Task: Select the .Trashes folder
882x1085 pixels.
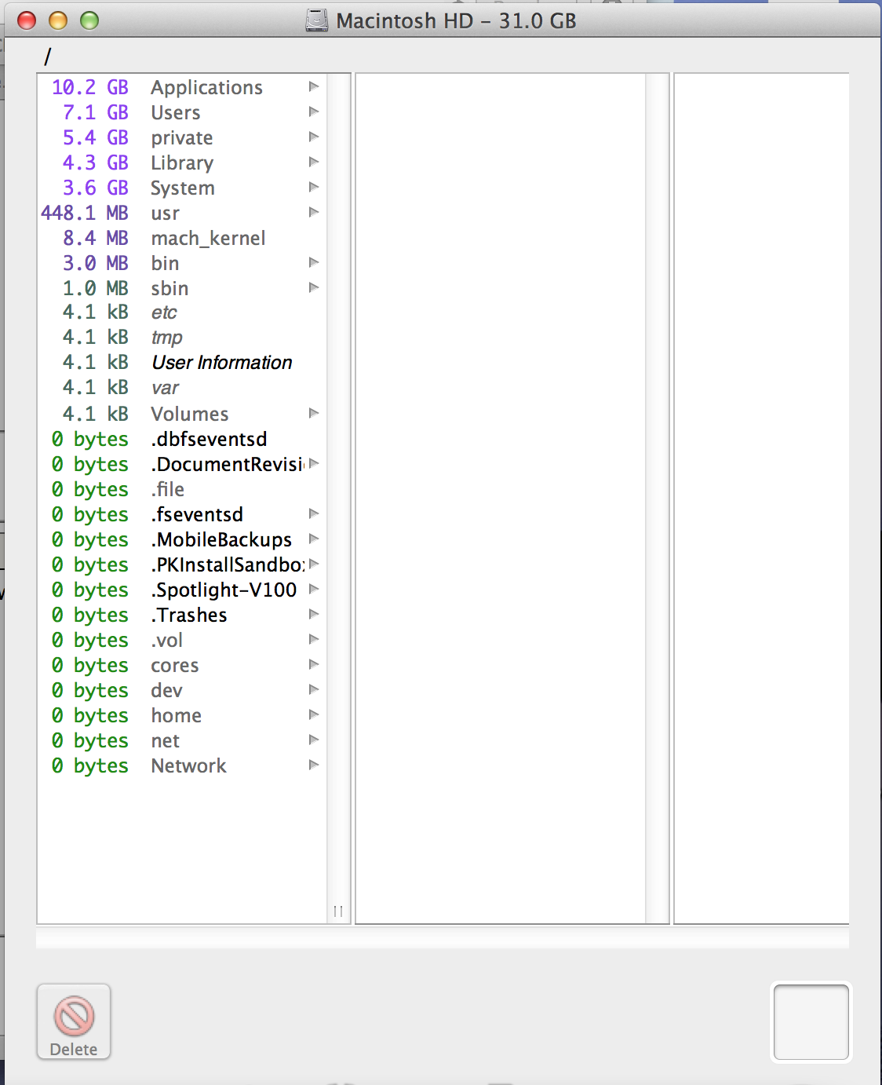Action: [x=189, y=615]
